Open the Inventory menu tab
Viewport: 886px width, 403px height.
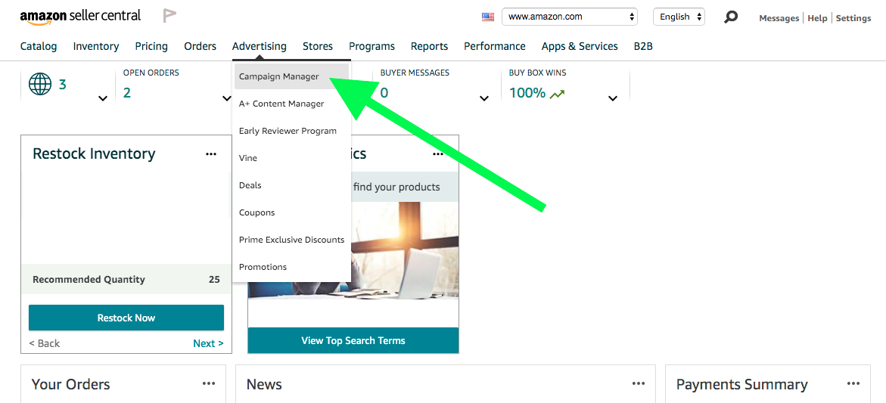point(96,46)
